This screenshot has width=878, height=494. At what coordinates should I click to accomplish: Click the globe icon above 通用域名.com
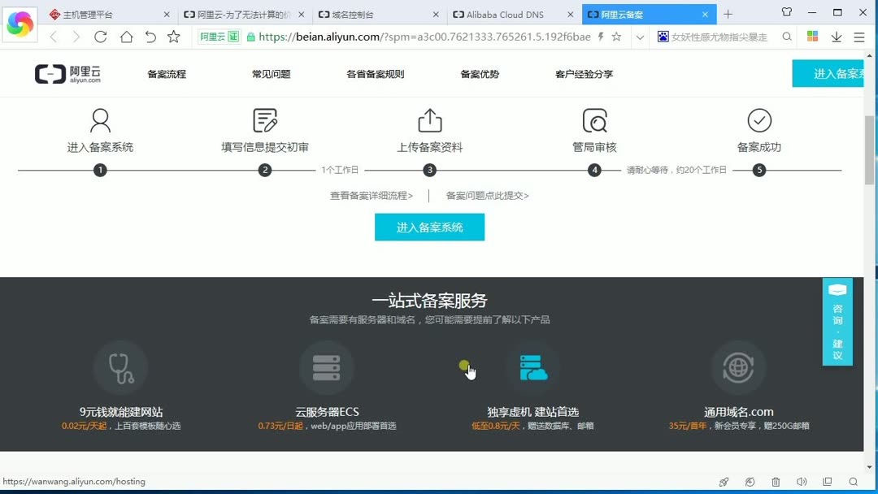(738, 368)
